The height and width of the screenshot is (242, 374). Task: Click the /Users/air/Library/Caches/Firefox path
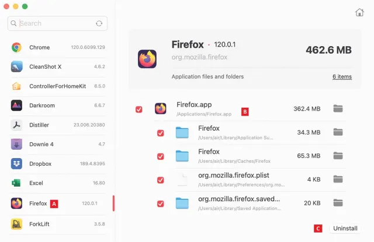click(x=234, y=162)
